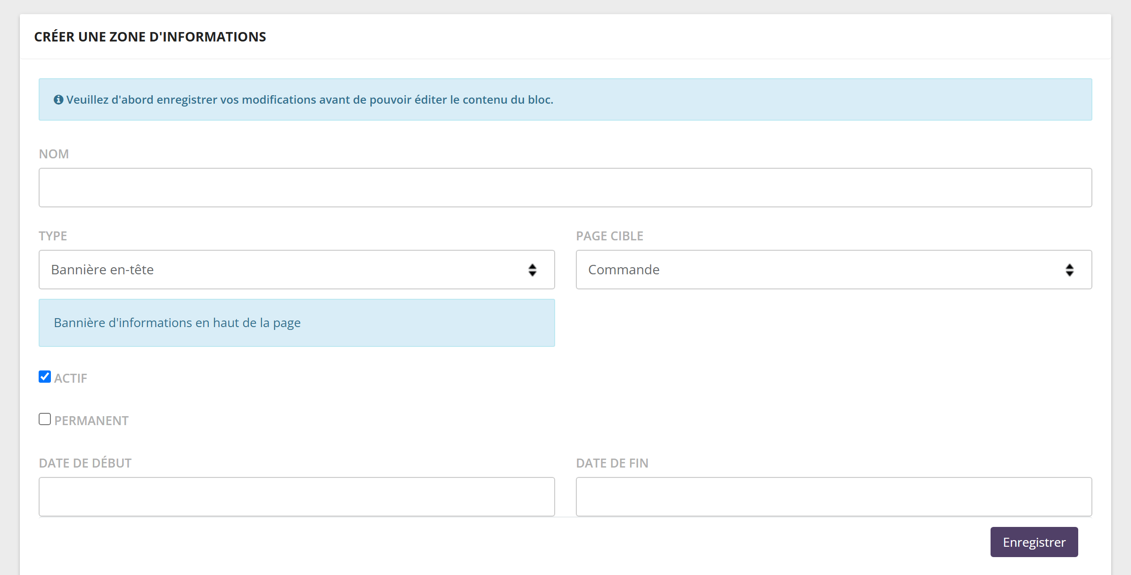The height and width of the screenshot is (575, 1131).
Task: Click into the Date de début field
Action: coord(297,497)
